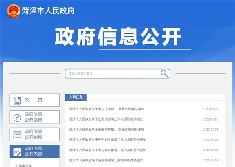Open notice about 范兆臣等工作人员 removal
This screenshot has width=235, height=167.
[x=108, y=150]
